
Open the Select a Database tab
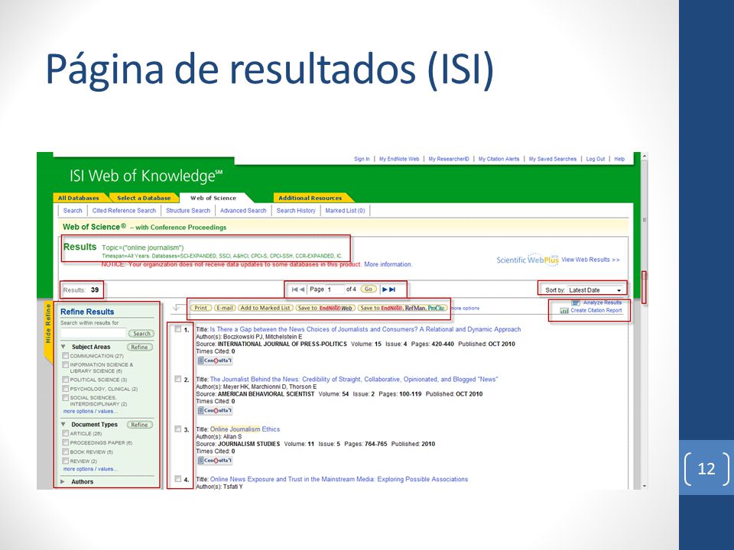click(x=144, y=198)
